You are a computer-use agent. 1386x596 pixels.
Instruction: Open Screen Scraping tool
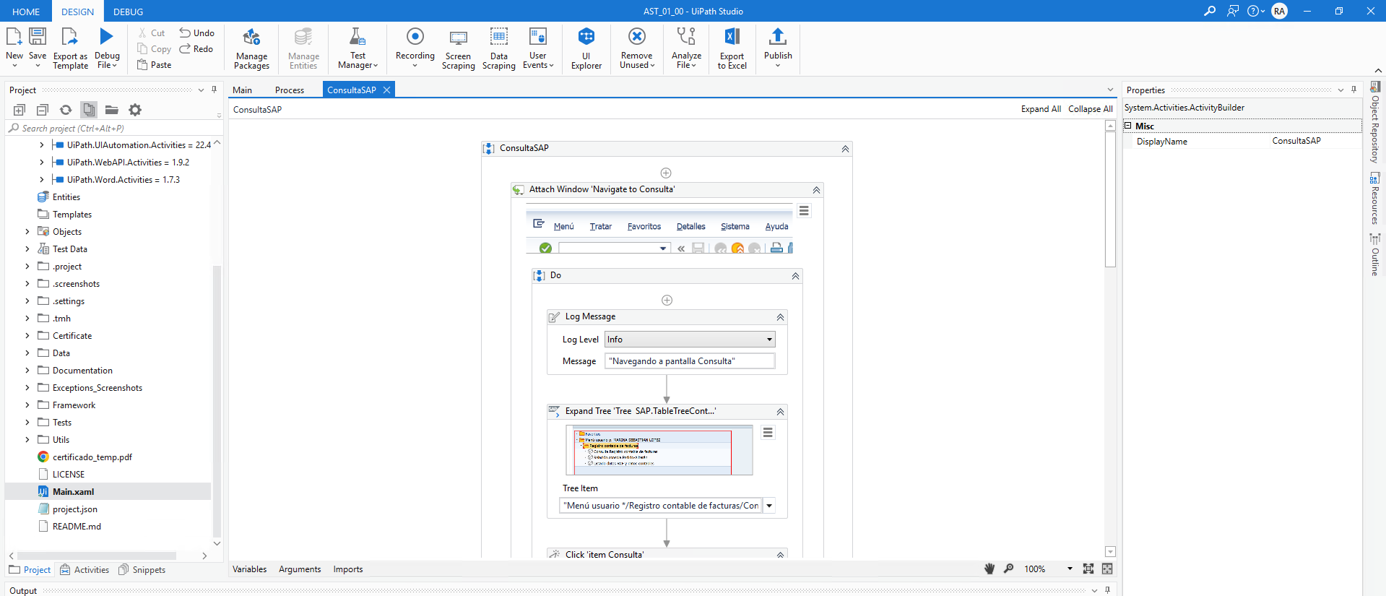(x=458, y=48)
